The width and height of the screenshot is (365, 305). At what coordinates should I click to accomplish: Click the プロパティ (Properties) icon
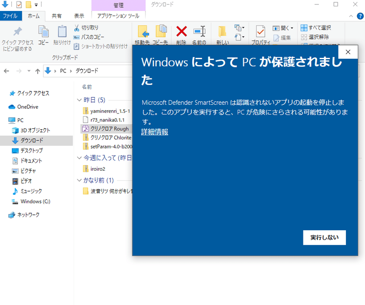click(261, 32)
